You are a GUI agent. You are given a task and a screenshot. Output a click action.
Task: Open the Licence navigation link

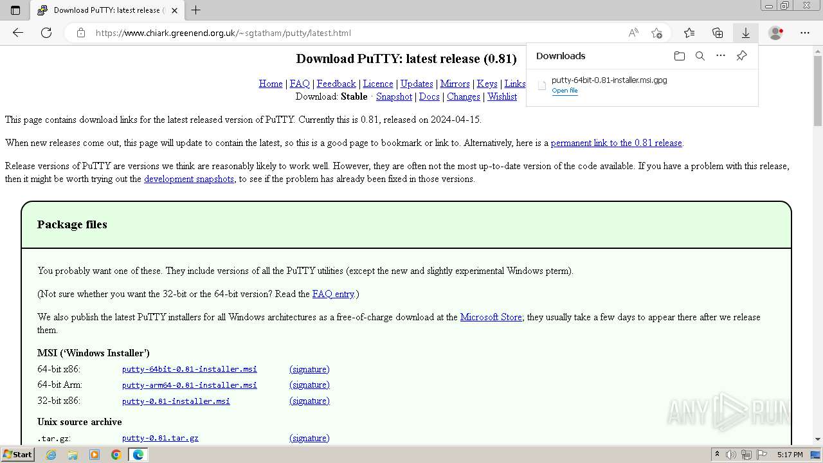(378, 84)
